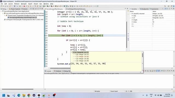Maximize the Debug view panel
175x98 pixels.
pos(42,9)
